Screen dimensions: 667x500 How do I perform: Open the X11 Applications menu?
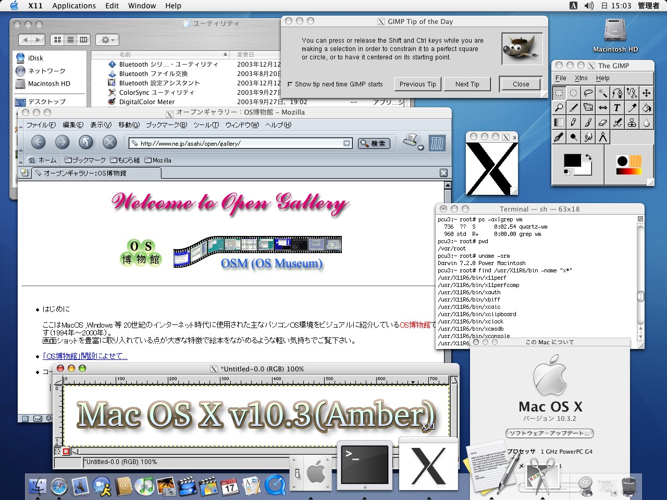(x=74, y=6)
